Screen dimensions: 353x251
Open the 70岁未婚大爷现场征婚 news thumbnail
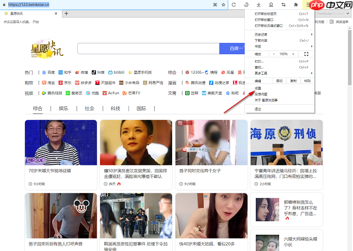(x=61, y=143)
